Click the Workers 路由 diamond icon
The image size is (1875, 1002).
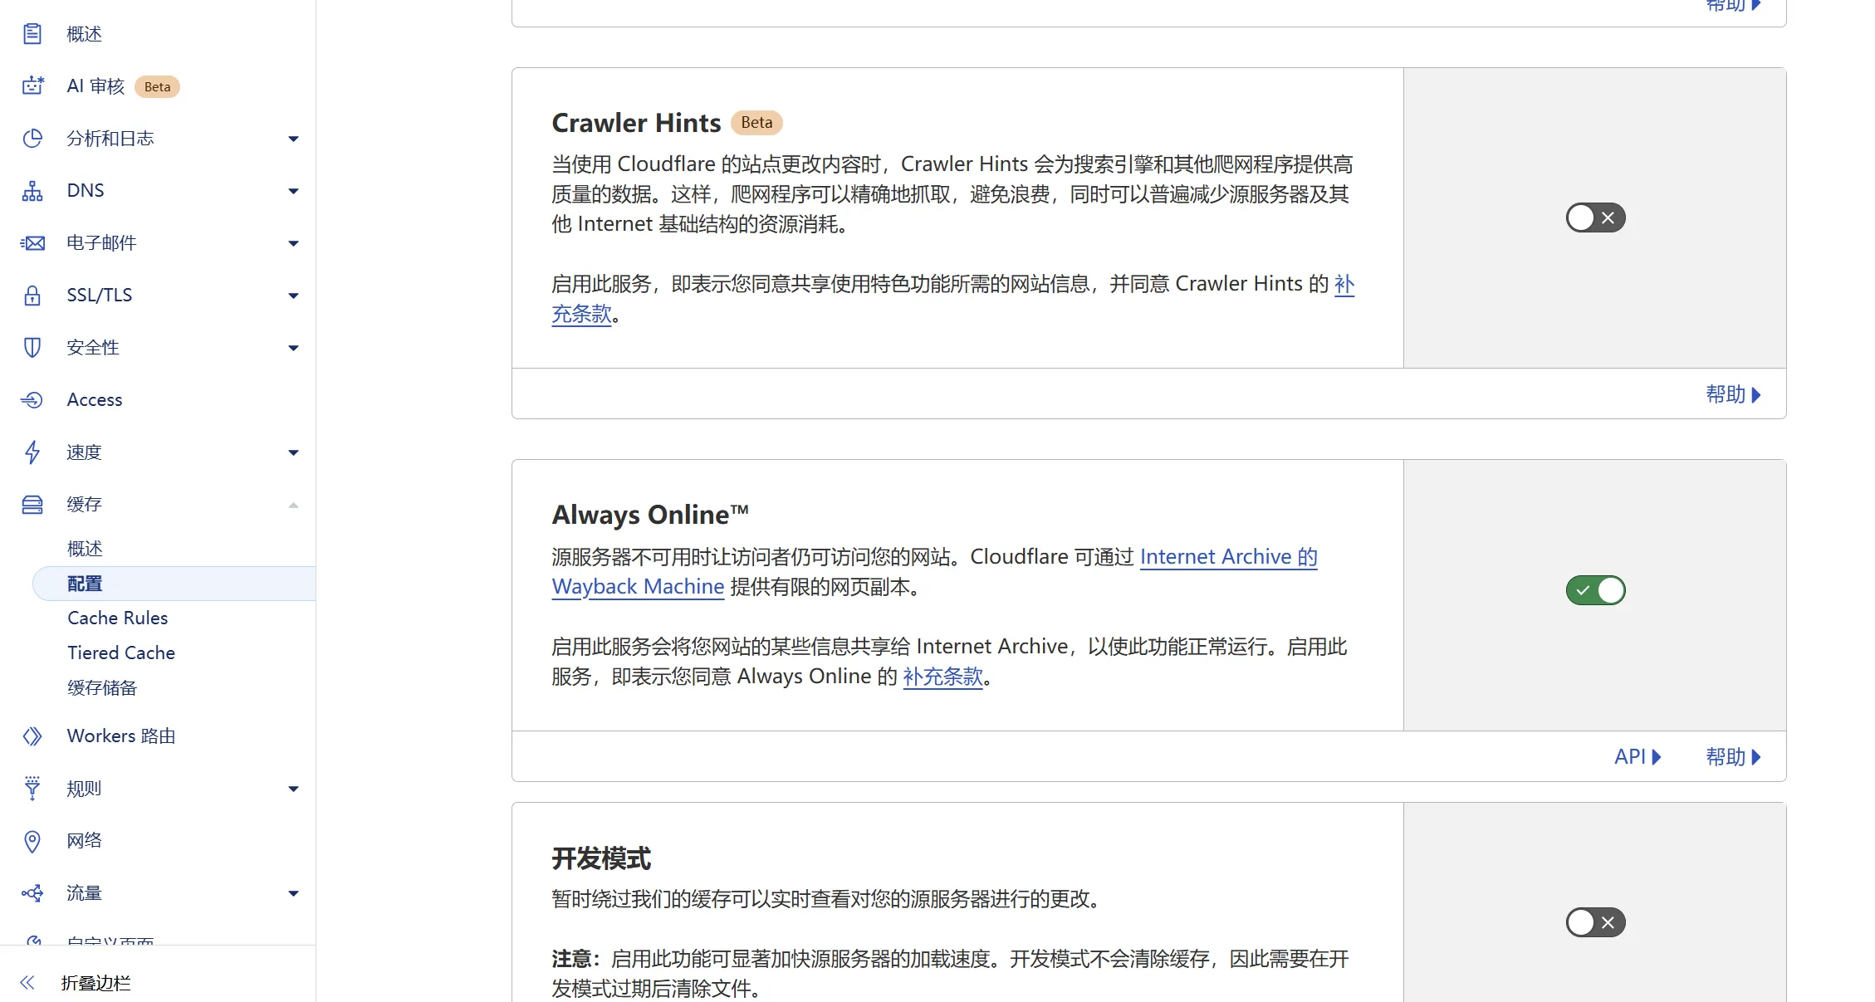32,736
